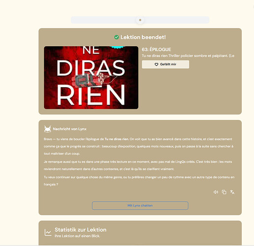This screenshot has width=254, height=246.
Task: Click the Lynx fox avatar icon
Action: (48, 129)
